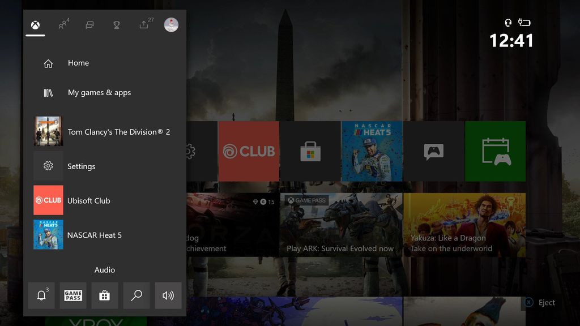Screen dimensions: 580x326
Task: Open the Search icon
Action: pos(136,295)
